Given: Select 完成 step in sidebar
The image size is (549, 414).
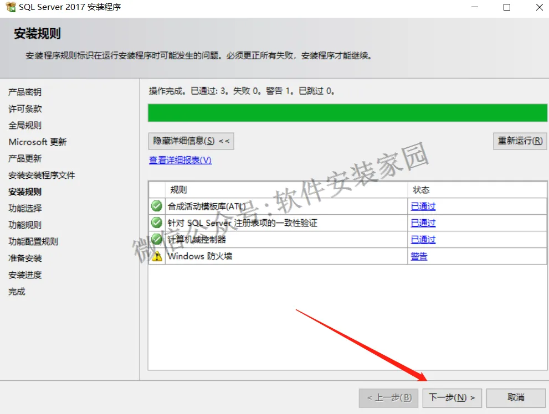Looking at the screenshot, I should pos(17,292).
